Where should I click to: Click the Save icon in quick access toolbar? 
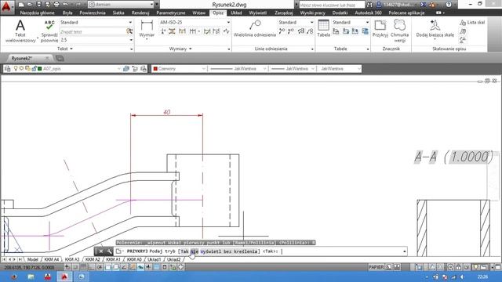point(38,5)
